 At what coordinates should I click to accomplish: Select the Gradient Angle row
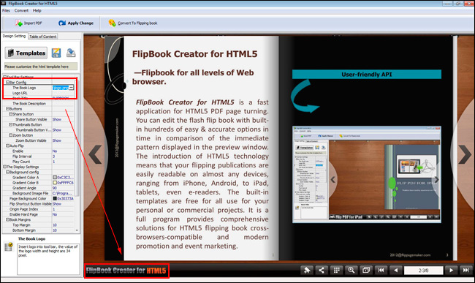pos(38,188)
